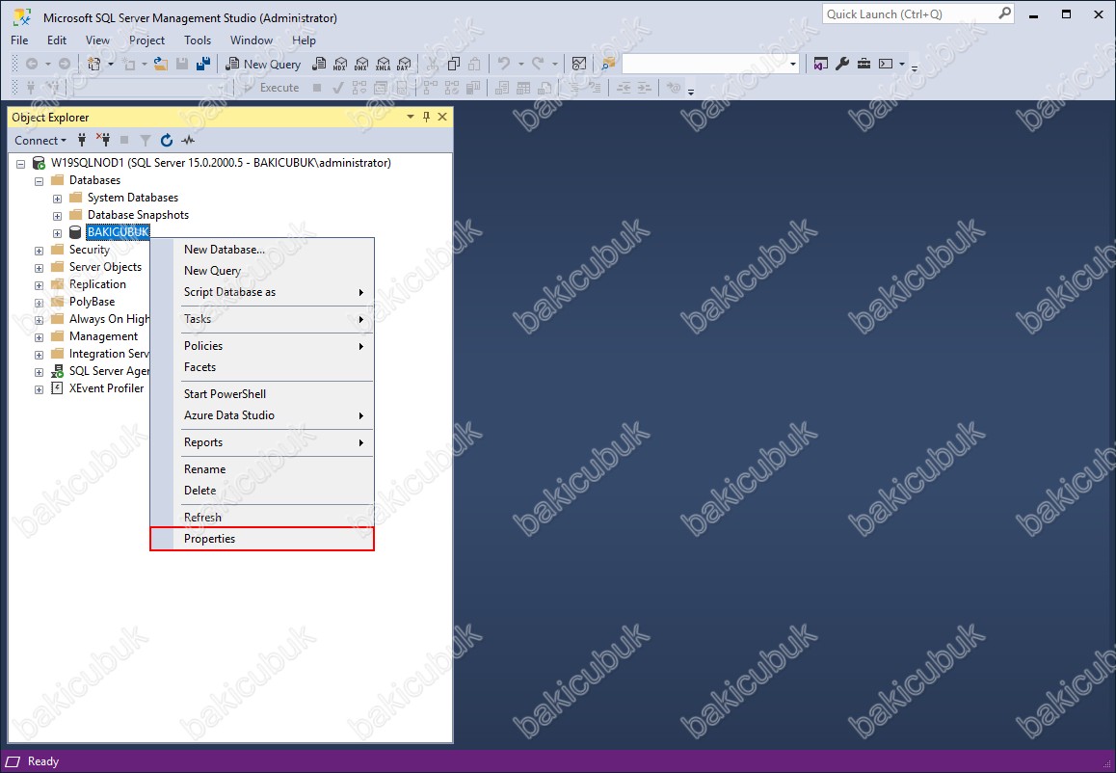The height and width of the screenshot is (773, 1116).
Task: Open a Database Engine Query icon
Action: [x=319, y=64]
